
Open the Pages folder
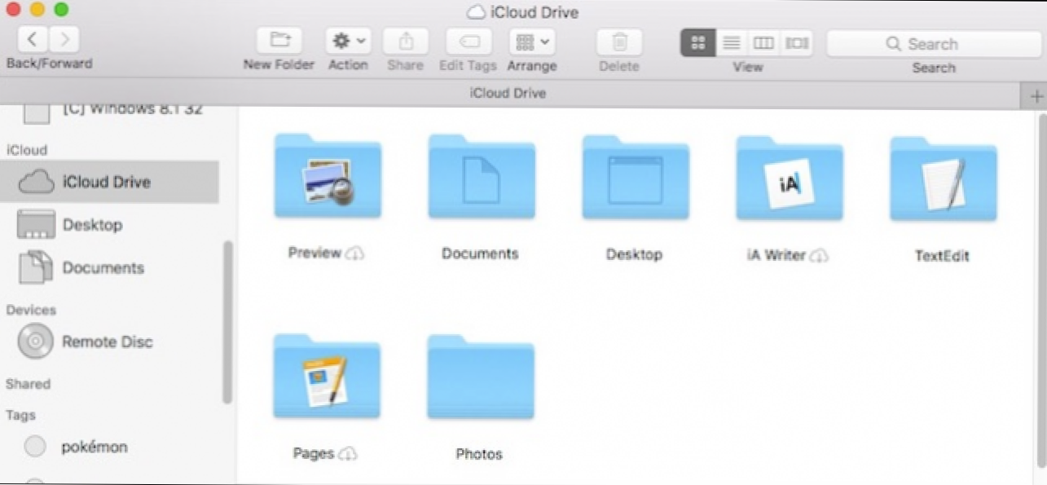[x=327, y=377]
